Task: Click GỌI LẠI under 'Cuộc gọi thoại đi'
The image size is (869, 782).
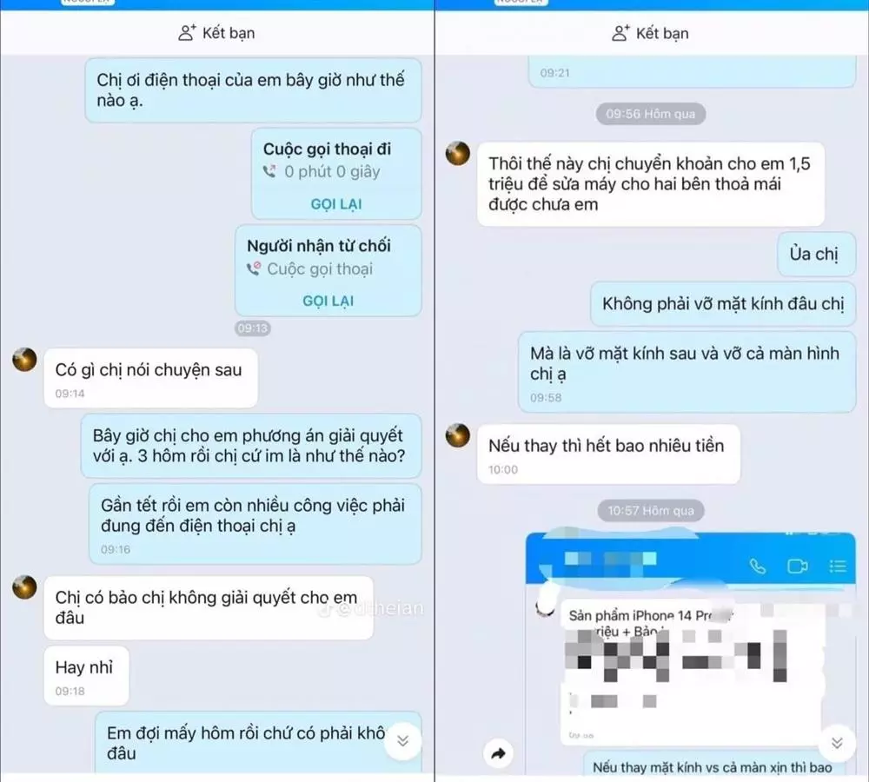Action: (x=335, y=204)
